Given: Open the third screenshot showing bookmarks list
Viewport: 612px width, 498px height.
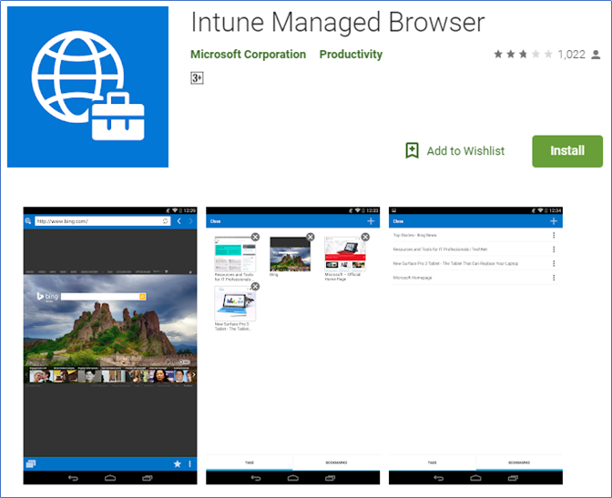Looking at the screenshot, I should point(475,345).
